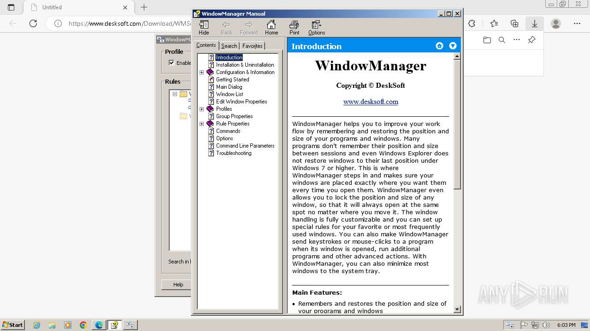Viewport: 590px width, 331px height.
Task: Toggle the Enable checkbox in WindowManager window
Action: pyautogui.click(x=171, y=63)
